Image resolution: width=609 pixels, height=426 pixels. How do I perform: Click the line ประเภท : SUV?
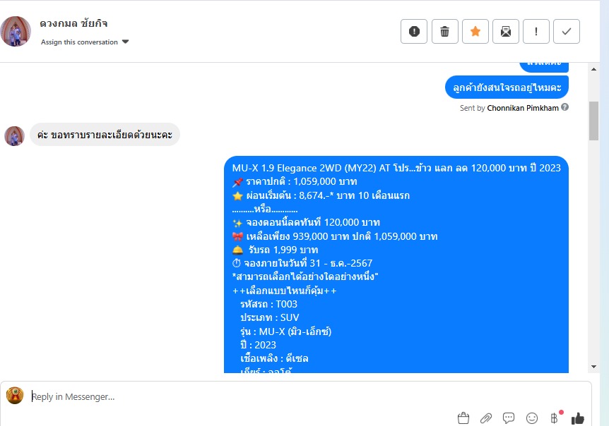click(x=270, y=317)
